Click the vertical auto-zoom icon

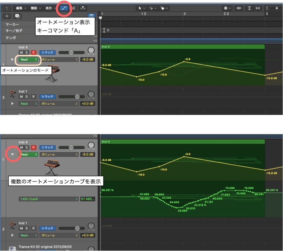click(249, 8)
